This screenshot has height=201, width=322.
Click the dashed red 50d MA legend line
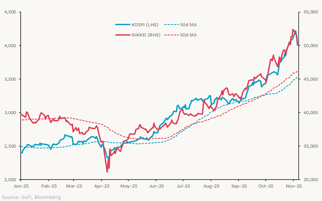(171, 35)
